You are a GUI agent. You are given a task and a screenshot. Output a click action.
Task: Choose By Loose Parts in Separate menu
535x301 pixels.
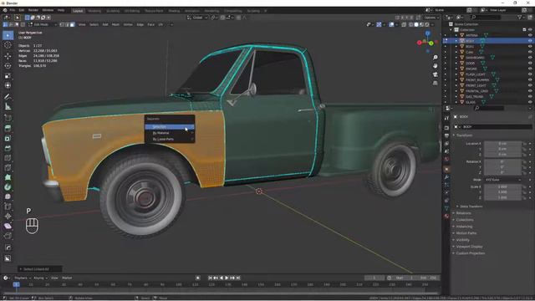click(170, 140)
